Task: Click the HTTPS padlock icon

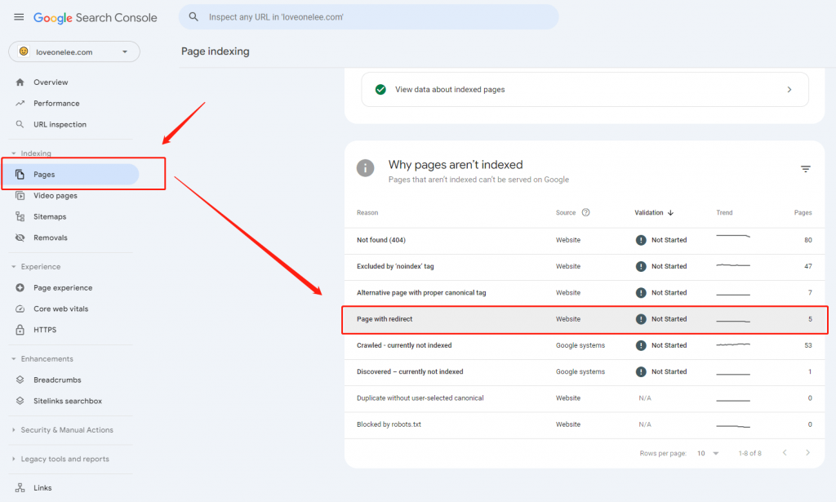Action: click(20, 330)
